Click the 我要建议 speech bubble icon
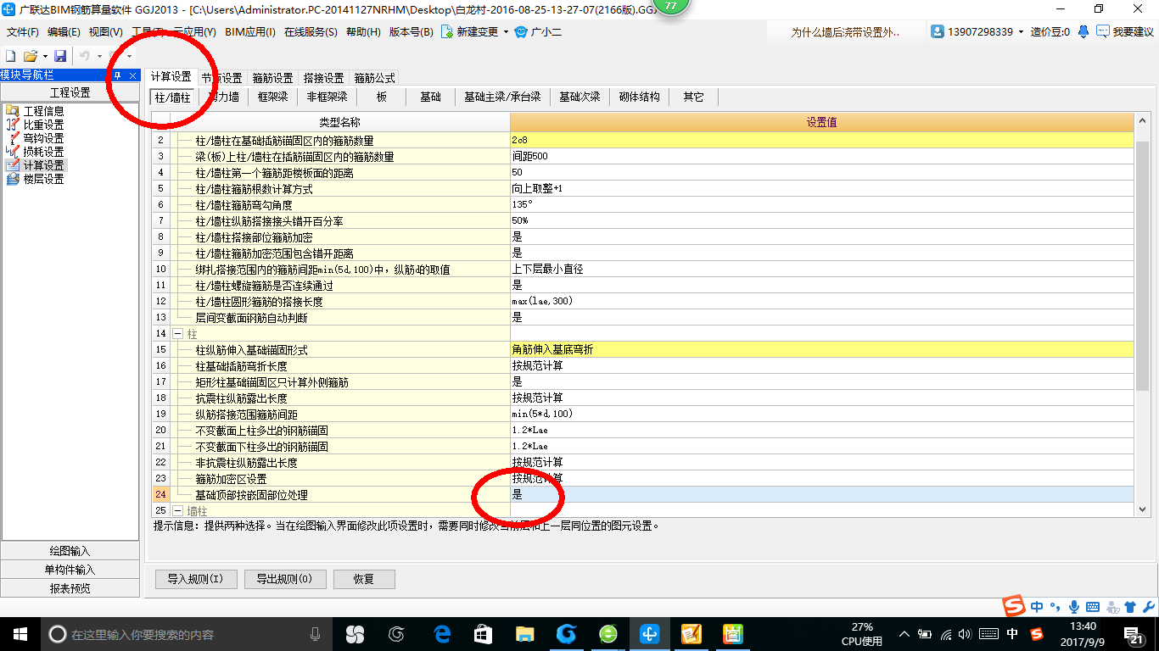1159x651 pixels. (x=1102, y=31)
